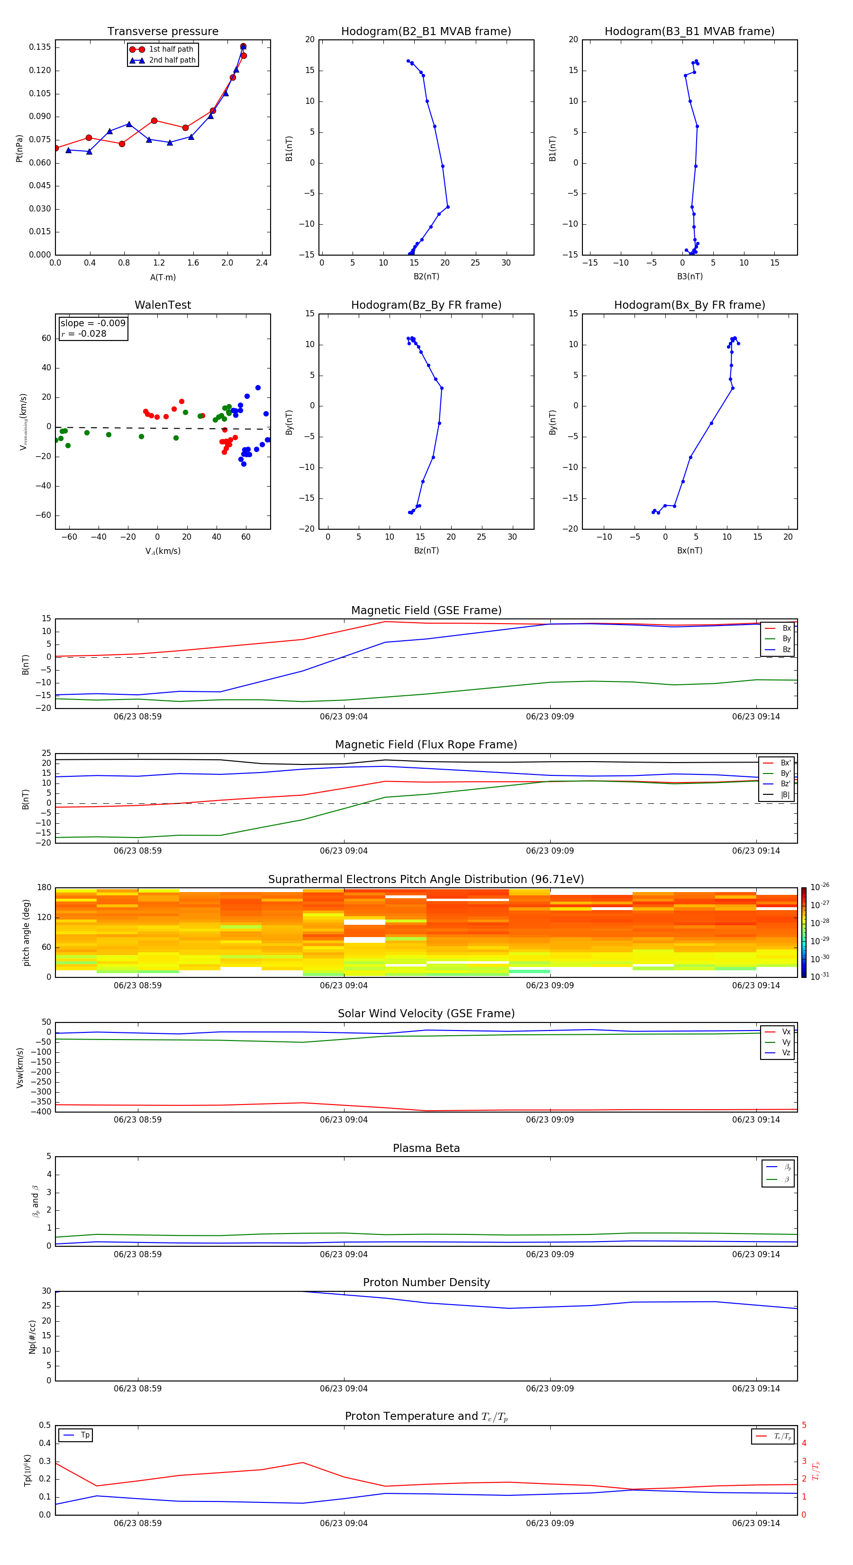Click the "Transverse pressure" plot title
The height and width of the screenshot is (1565, 853).
coord(163,32)
